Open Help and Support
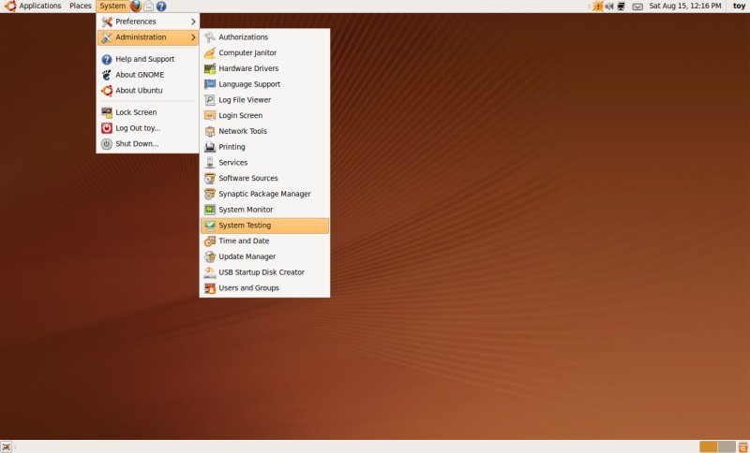The height and width of the screenshot is (453, 750). point(148,59)
